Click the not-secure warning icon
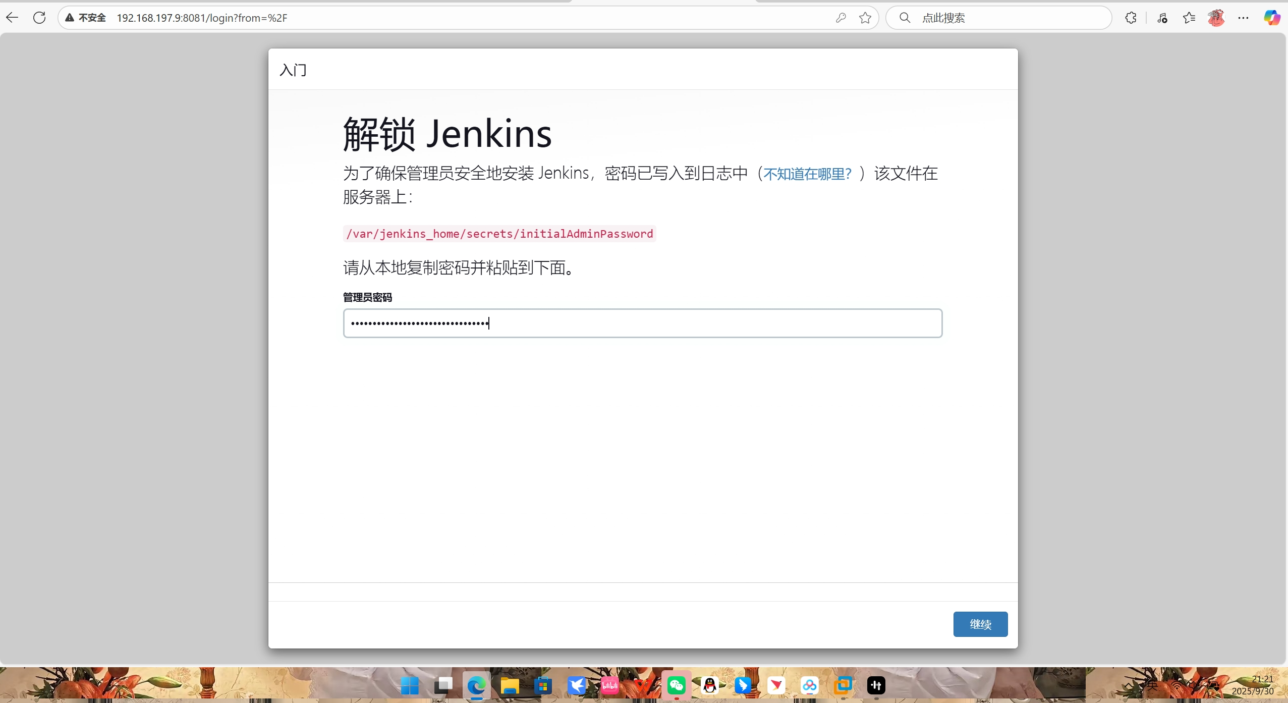The image size is (1288, 703). tap(70, 18)
